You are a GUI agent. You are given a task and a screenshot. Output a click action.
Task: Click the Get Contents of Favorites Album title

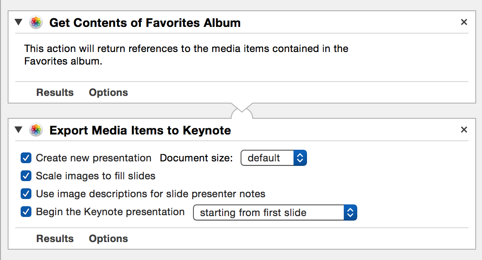tap(145, 23)
